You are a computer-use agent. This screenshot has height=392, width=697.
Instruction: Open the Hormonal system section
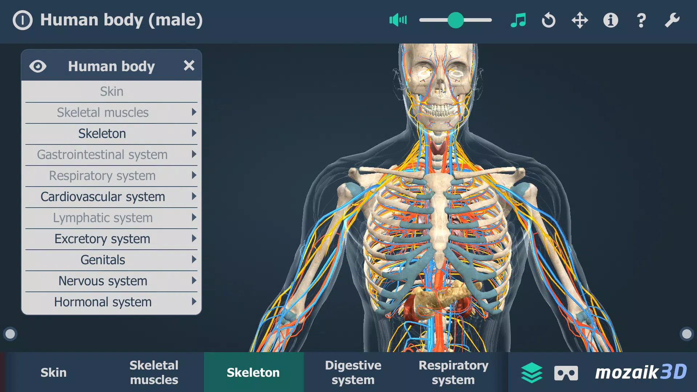click(x=102, y=302)
